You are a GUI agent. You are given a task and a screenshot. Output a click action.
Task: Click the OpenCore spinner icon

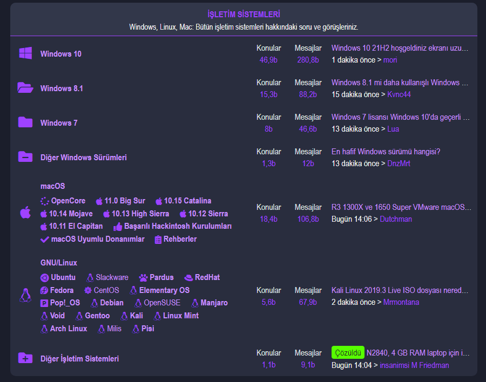(45, 201)
